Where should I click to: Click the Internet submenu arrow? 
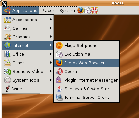51,45
